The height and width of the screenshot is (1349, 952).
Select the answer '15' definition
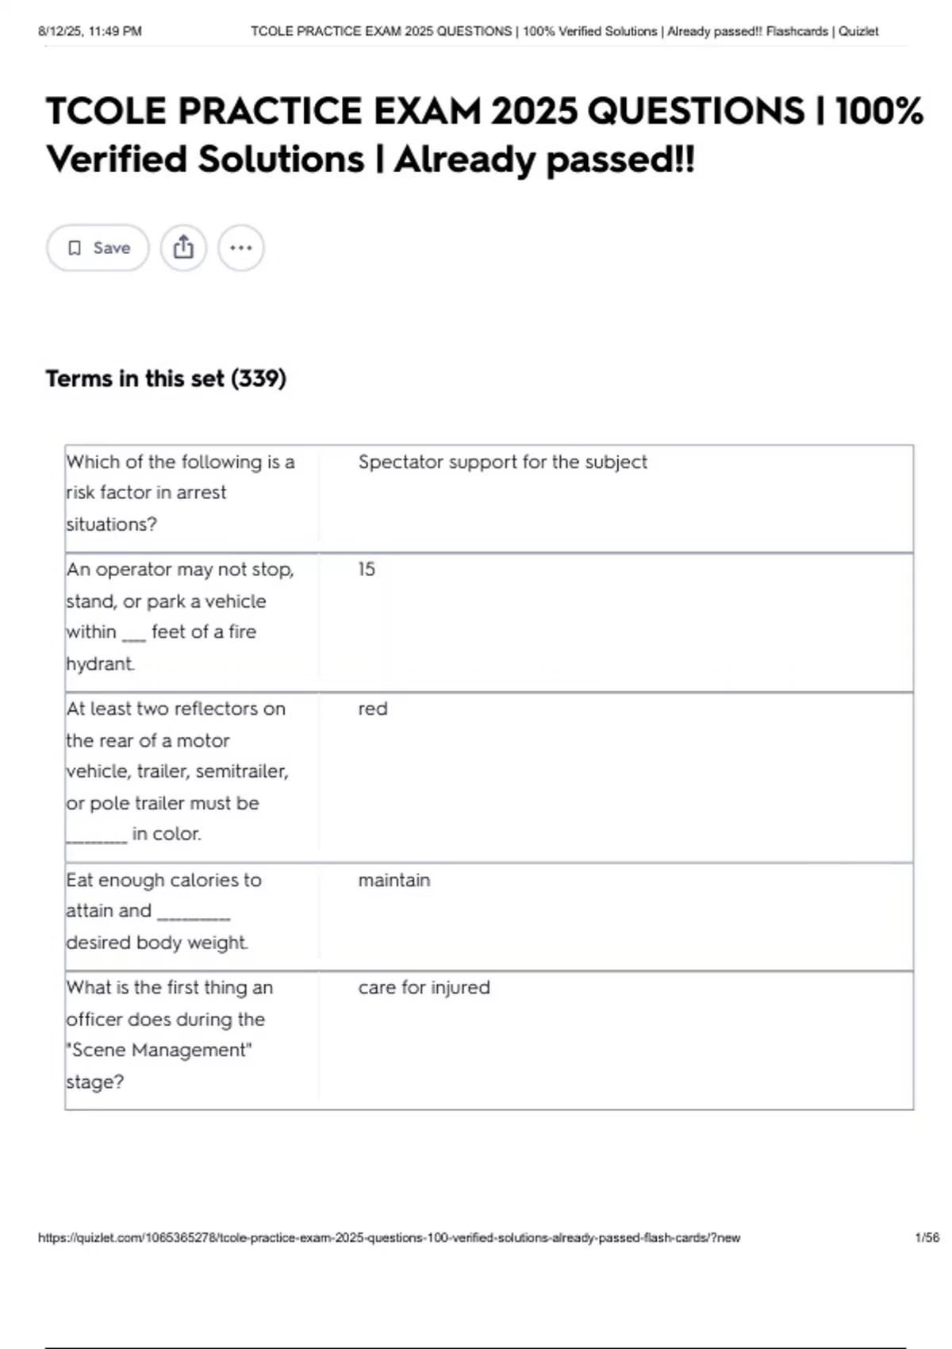367,569
